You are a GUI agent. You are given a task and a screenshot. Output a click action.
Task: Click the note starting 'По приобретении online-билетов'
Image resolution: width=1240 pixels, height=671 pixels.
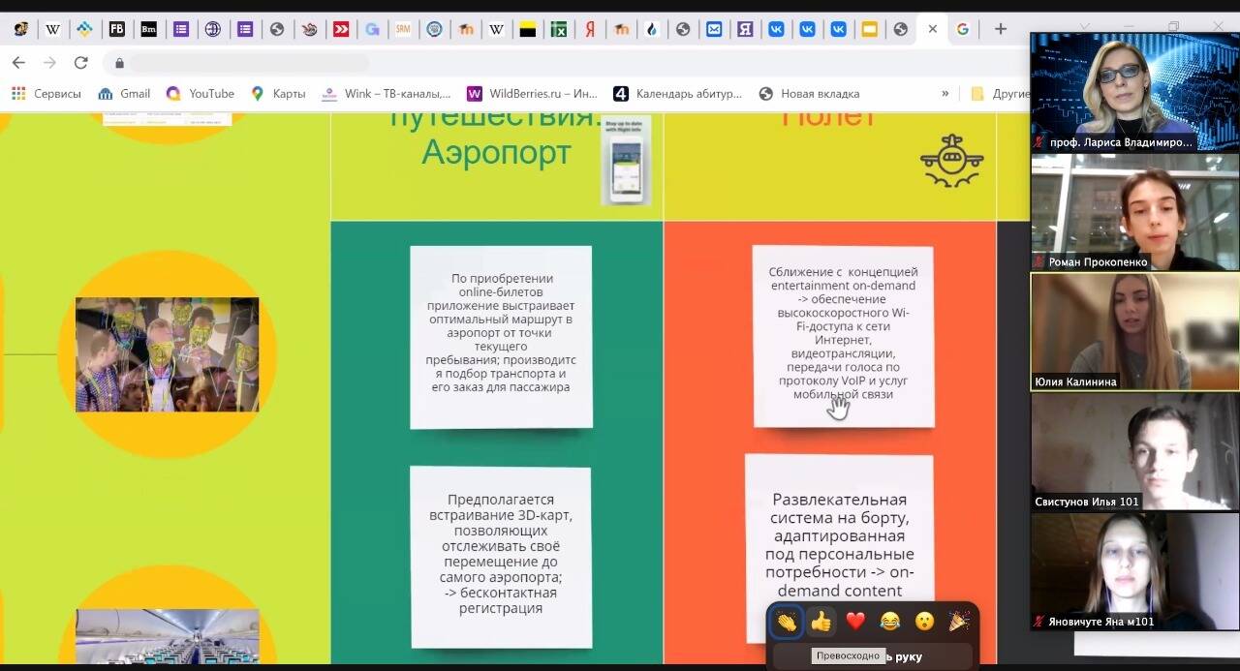(501, 337)
